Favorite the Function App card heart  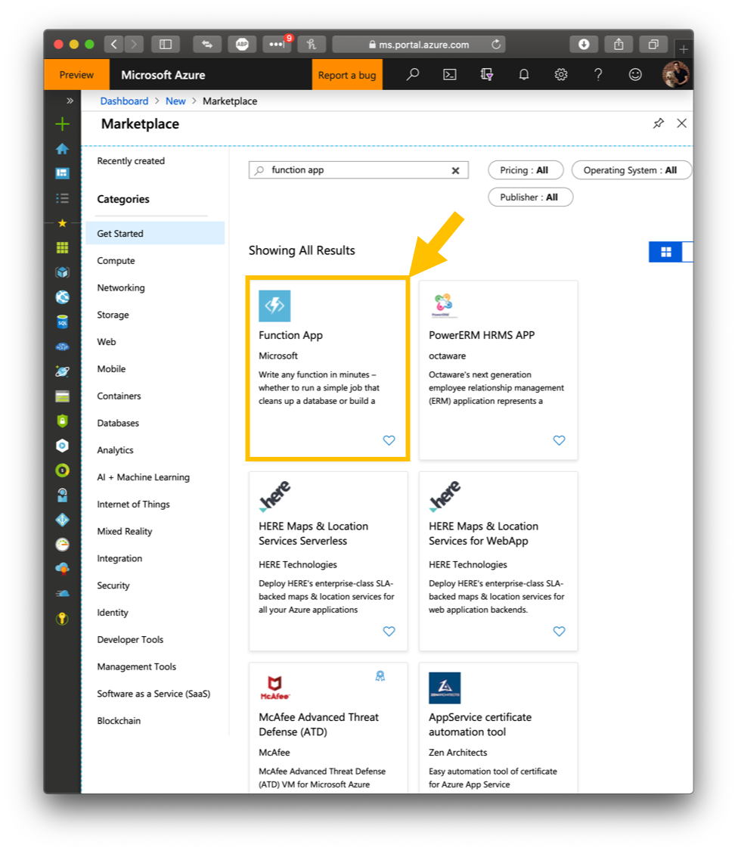389,440
